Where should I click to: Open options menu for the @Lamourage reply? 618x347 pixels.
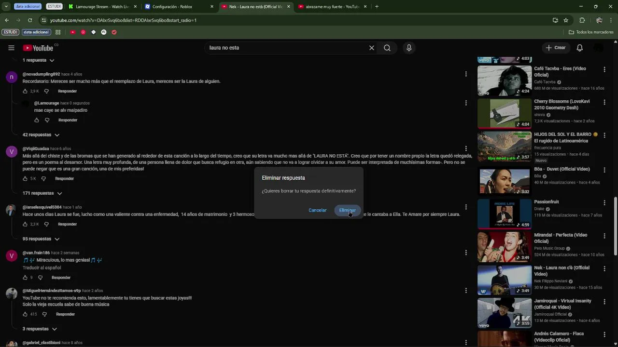[466, 103]
